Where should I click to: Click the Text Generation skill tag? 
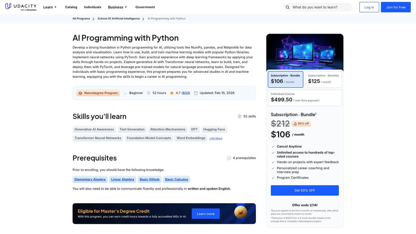[x=132, y=129]
